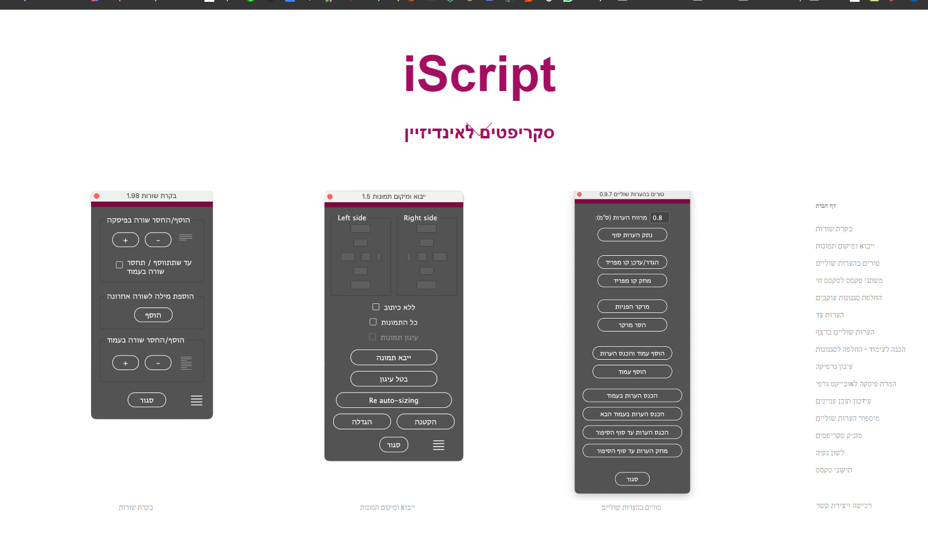Enable the ללא כיתוב checkbox

tap(376, 307)
